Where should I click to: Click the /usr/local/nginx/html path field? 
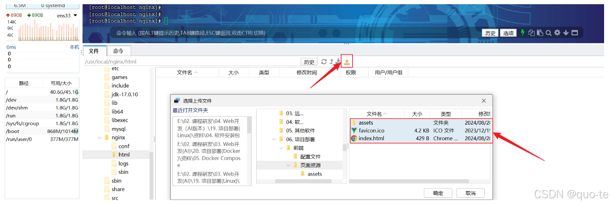click(x=191, y=62)
